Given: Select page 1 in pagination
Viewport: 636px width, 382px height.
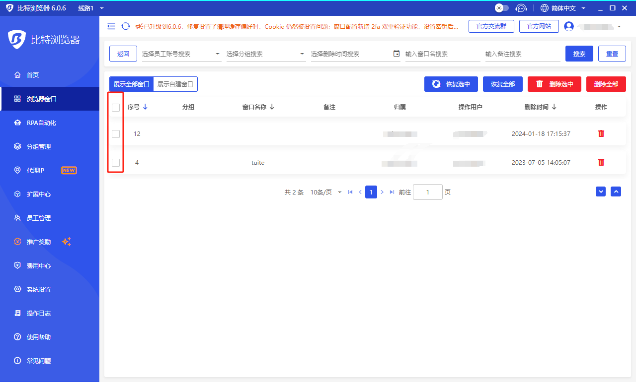Looking at the screenshot, I should coord(371,192).
